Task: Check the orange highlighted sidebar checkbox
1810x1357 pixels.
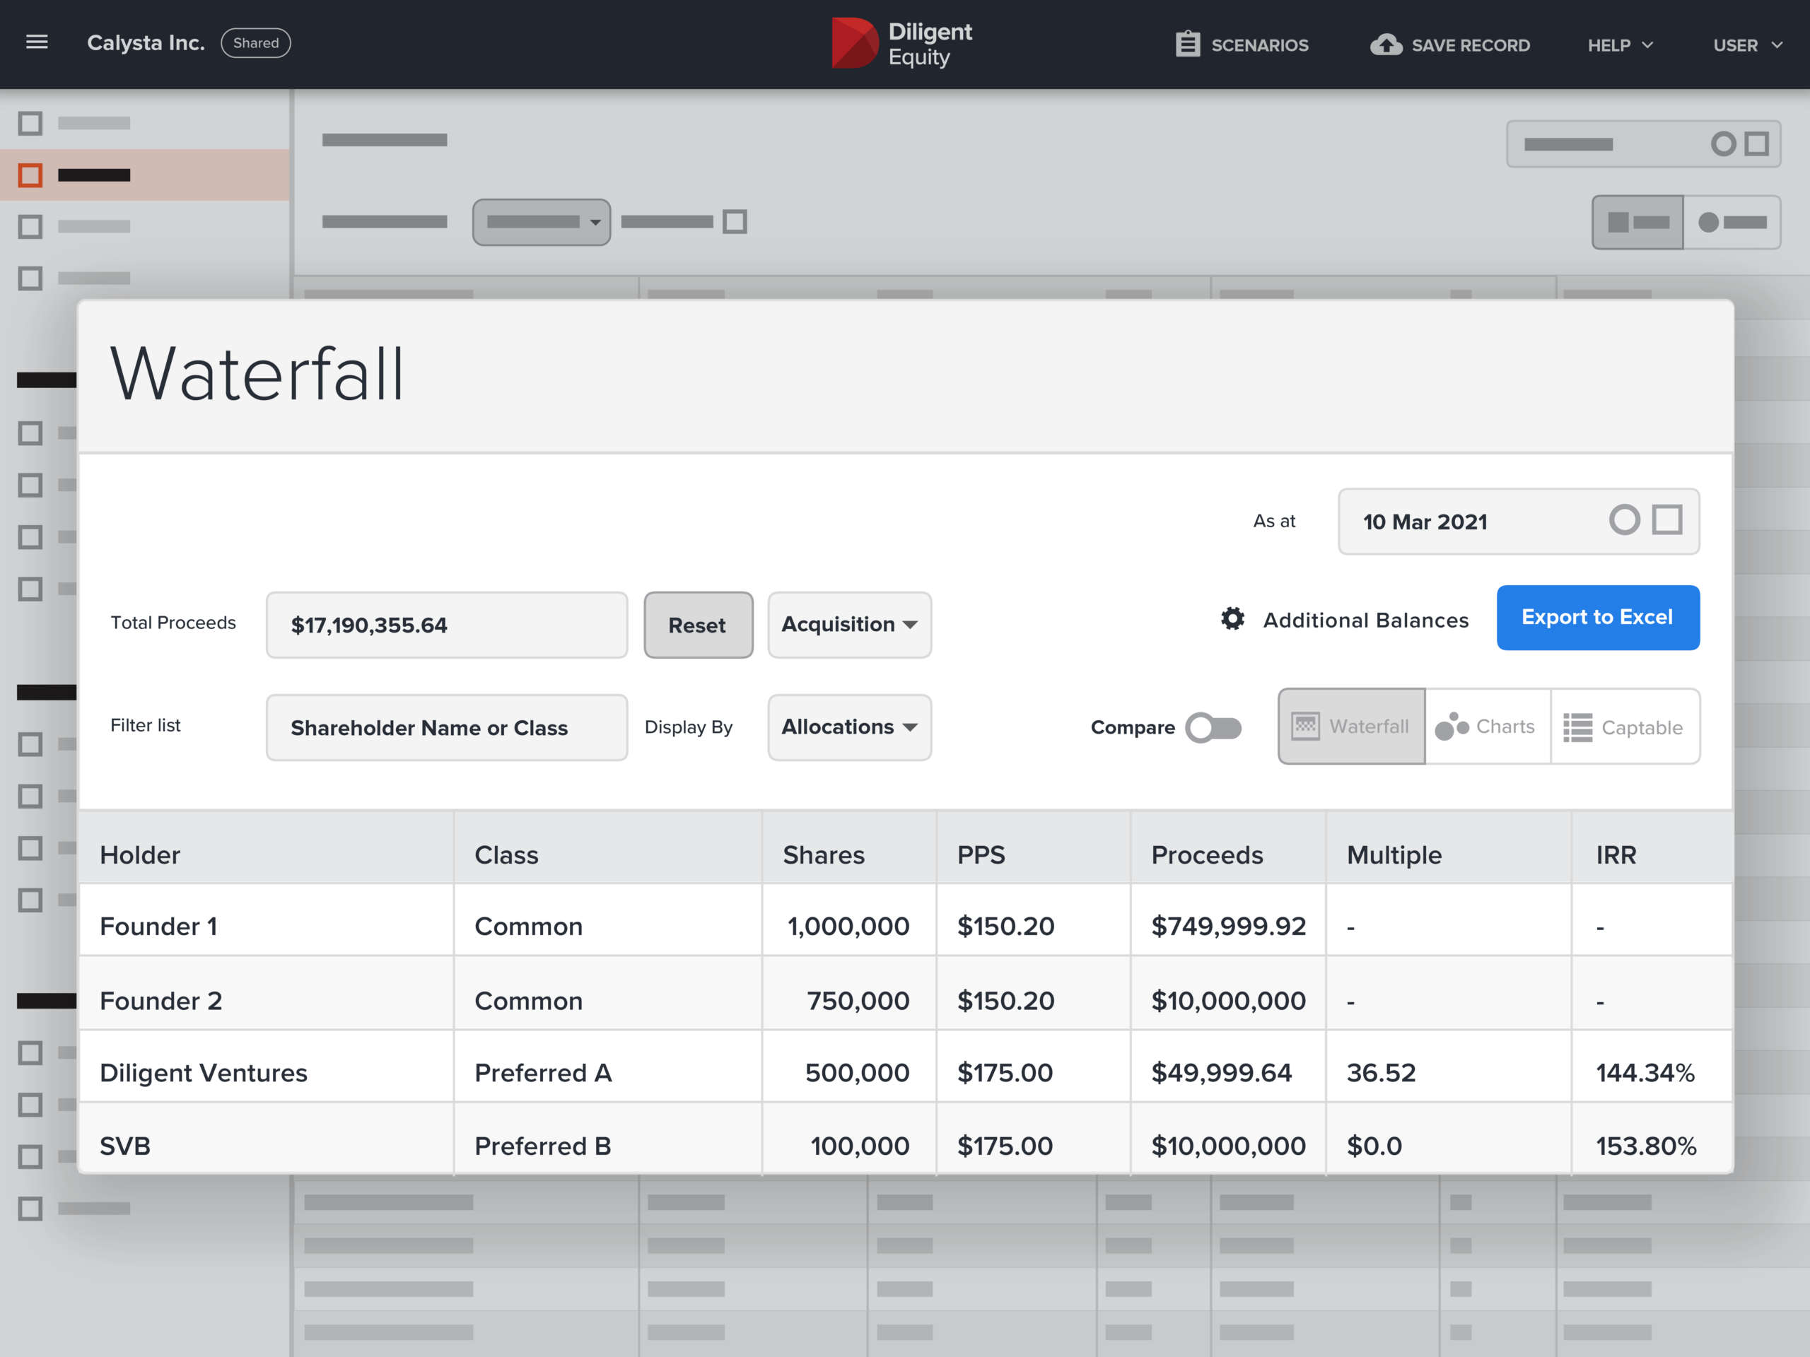Action: [30, 175]
